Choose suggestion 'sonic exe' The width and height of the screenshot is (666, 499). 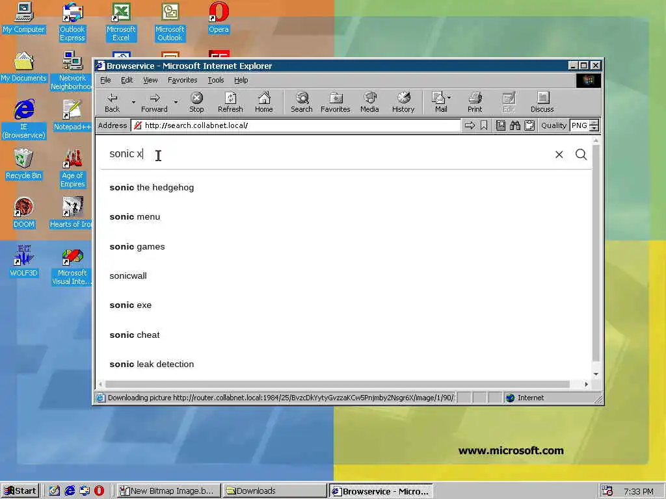click(x=130, y=305)
